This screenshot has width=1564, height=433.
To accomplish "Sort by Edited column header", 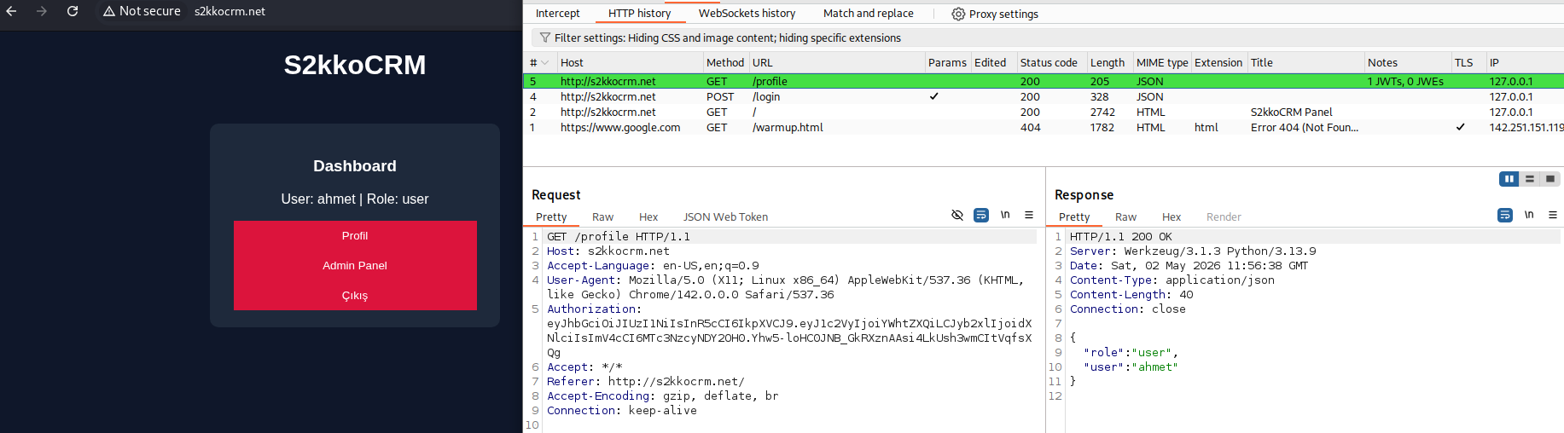I will coord(994,62).
